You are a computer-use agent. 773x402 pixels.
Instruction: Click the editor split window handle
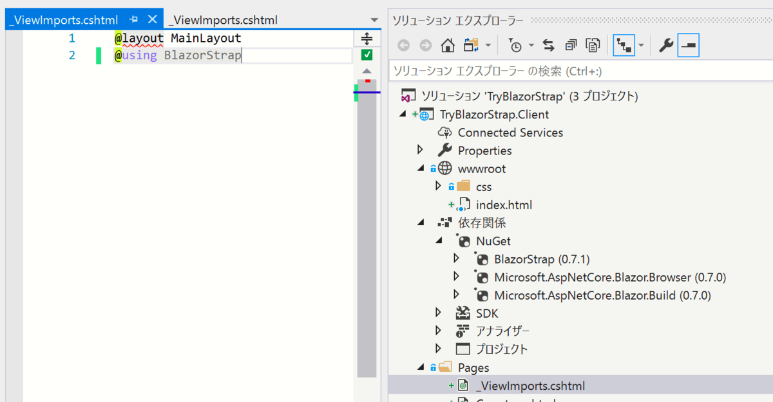(367, 39)
